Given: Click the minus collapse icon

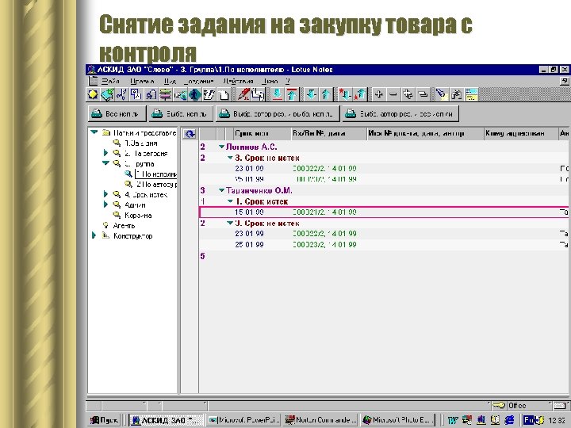Looking at the screenshot, I should [393, 94].
